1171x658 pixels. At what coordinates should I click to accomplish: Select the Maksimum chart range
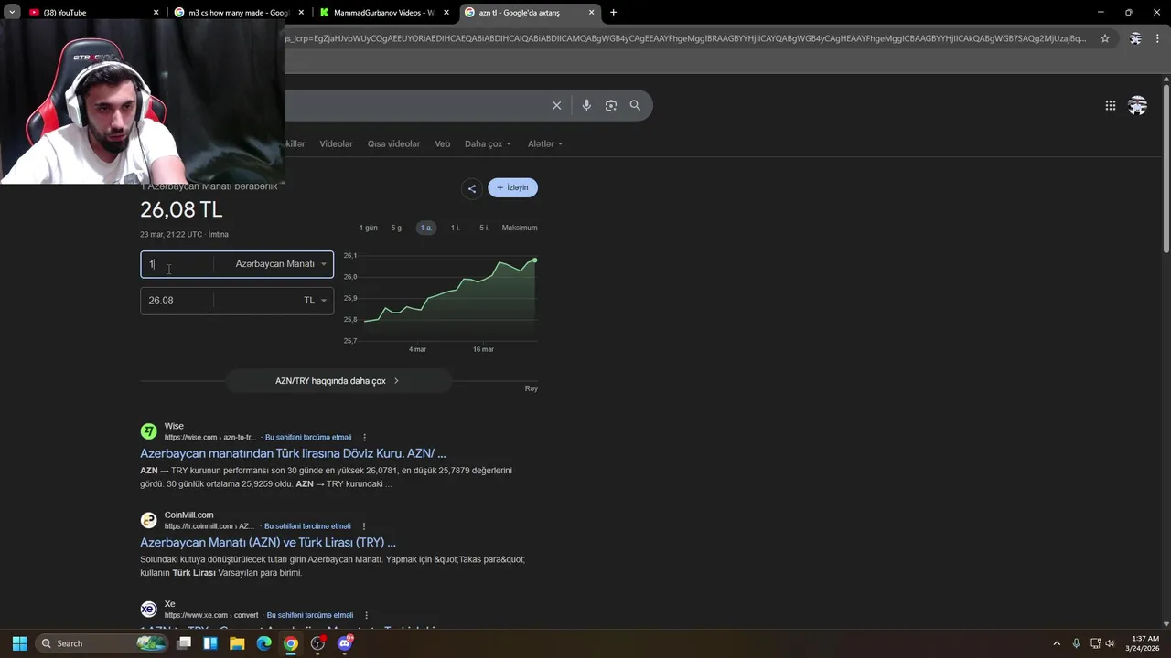pos(520,228)
